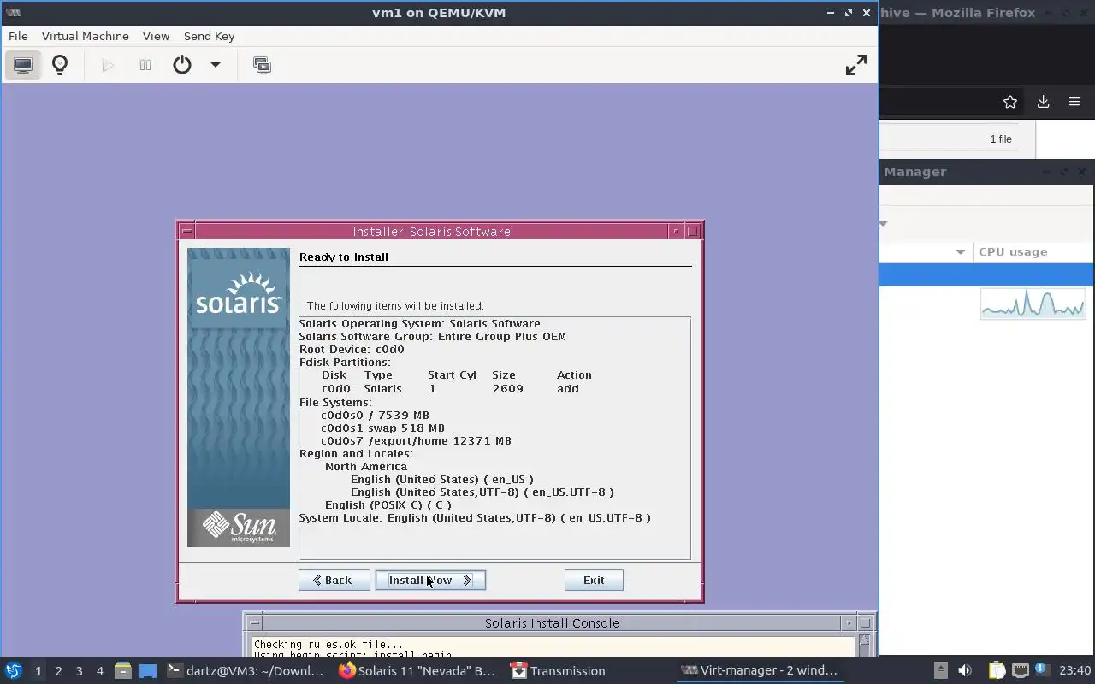The height and width of the screenshot is (684, 1095).
Task: Switch to the Transmission taskbar entry
Action: pyautogui.click(x=558, y=670)
